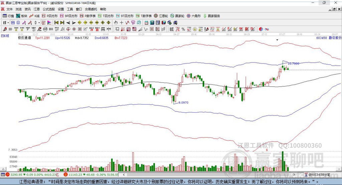Click the 603458 stock code label
This screenshot has width=342, height=185.
click(x=322, y=38)
